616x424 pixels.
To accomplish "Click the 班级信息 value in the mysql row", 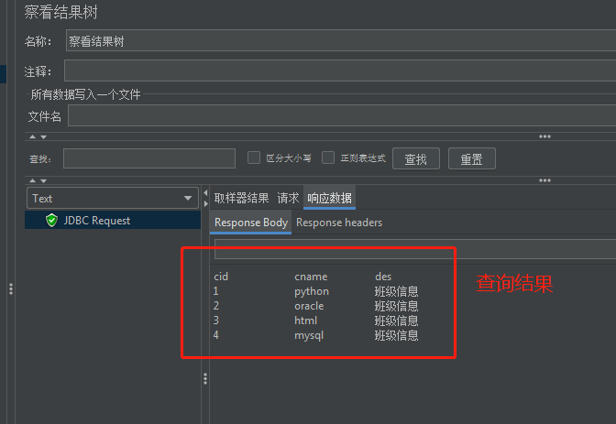I will pyautogui.click(x=396, y=335).
